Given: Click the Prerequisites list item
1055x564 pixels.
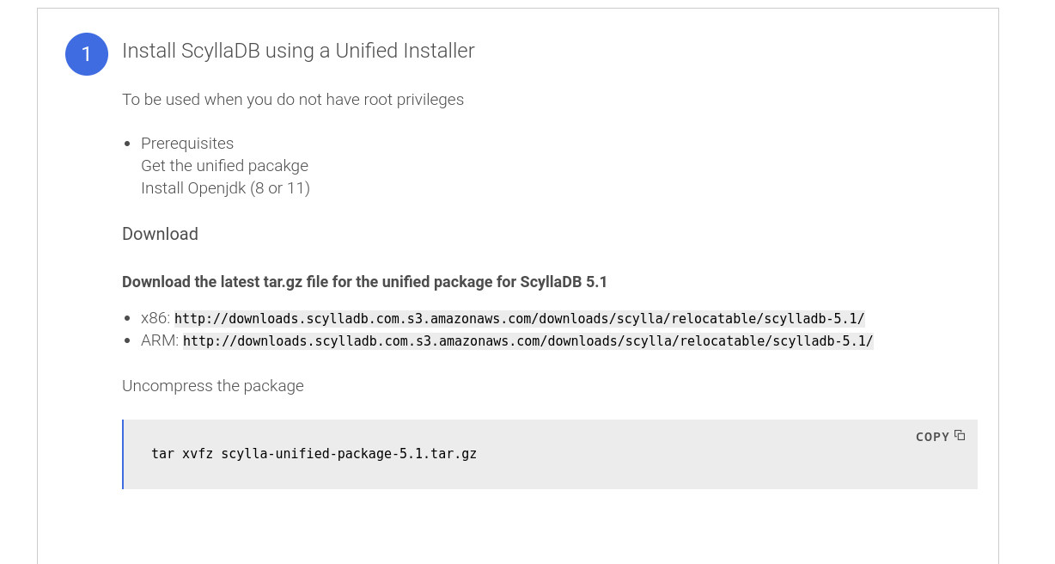Looking at the screenshot, I should pos(187,144).
